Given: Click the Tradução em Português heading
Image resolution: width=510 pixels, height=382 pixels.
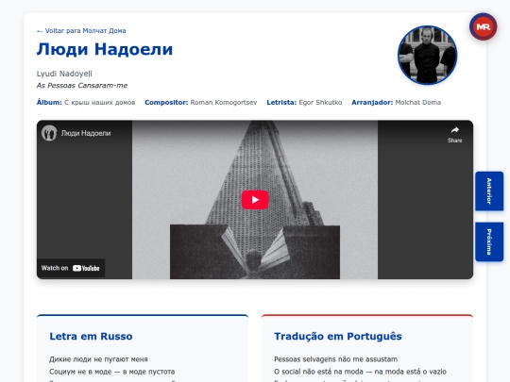Looking at the screenshot, I should [338, 336].
